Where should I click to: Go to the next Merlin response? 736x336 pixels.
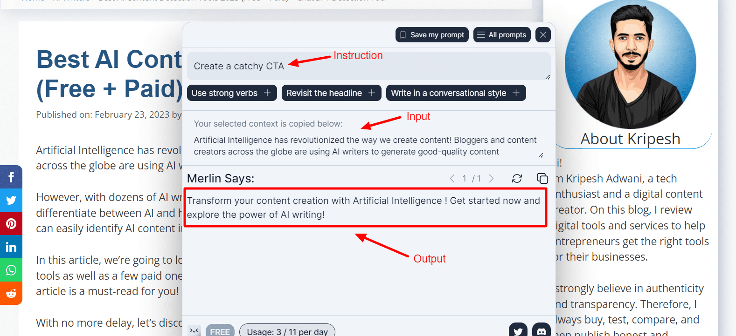(x=491, y=179)
